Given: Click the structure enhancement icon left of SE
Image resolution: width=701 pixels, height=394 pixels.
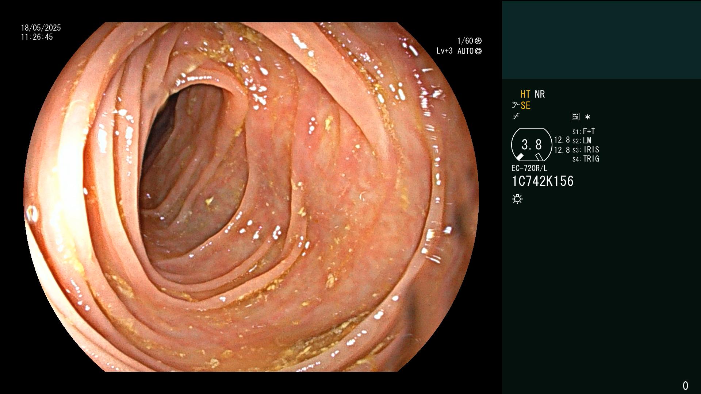Looking at the screenshot, I should [516, 105].
